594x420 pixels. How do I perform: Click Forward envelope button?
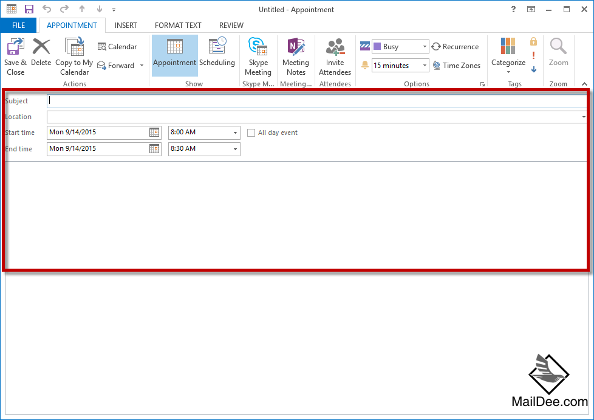(x=116, y=66)
